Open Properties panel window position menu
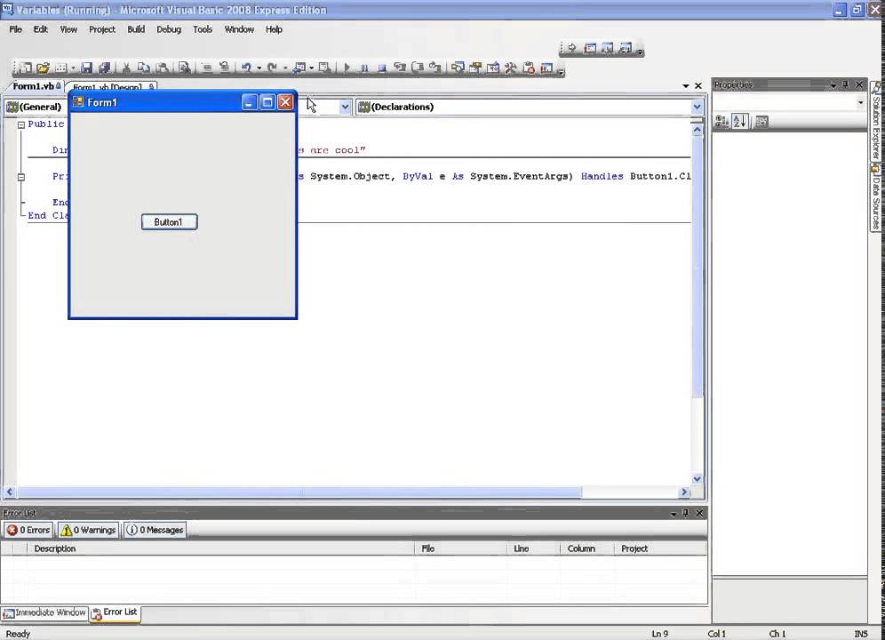Image resolution: width=885 pixels, height=640 pixels. (x=833, y=84)
